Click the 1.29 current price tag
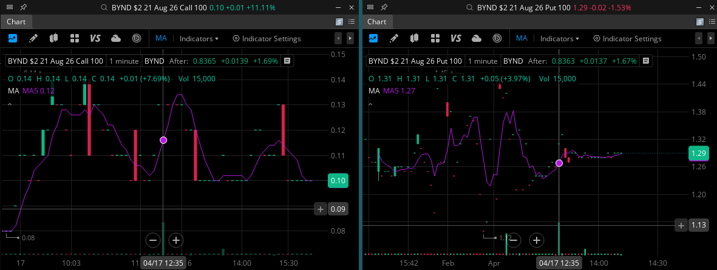Viewport: 717px width, 270px height. point(699,154)
